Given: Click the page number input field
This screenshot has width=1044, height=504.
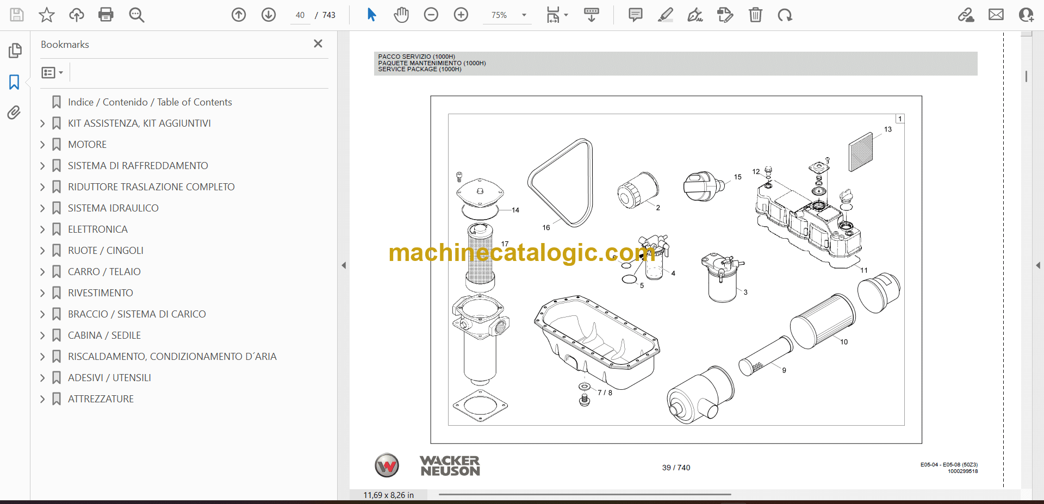Looking at the screenshot, I should tap(300, 15).
